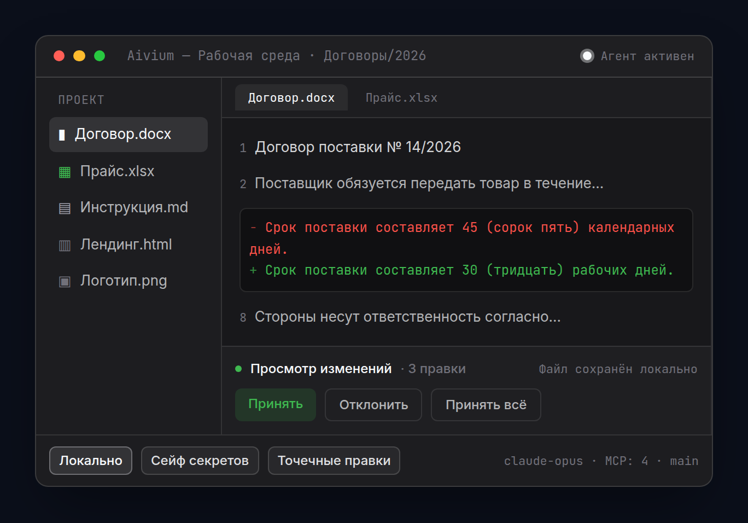Viewport: 748px width, 523px height.
Task: Click line 2 starting with Поставщик обязуется
Action: coord(422,183)
